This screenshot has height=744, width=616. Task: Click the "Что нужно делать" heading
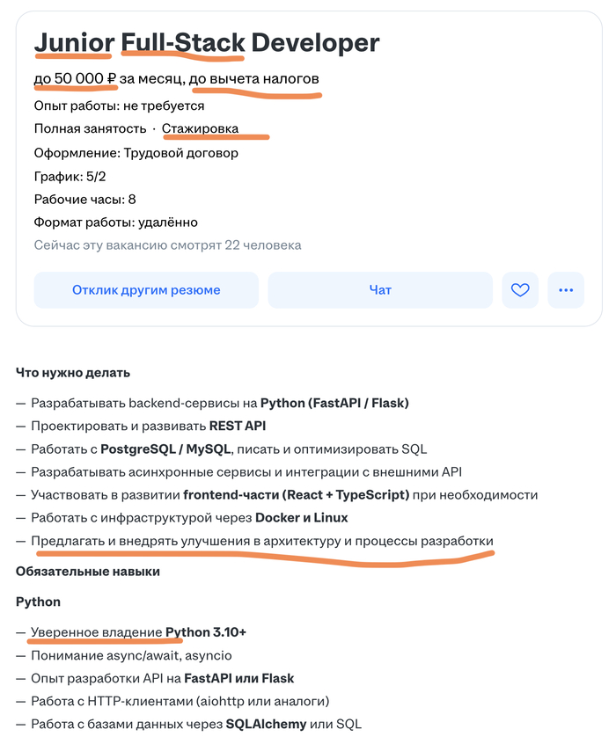pyautogui.click(x=73, y=372)
